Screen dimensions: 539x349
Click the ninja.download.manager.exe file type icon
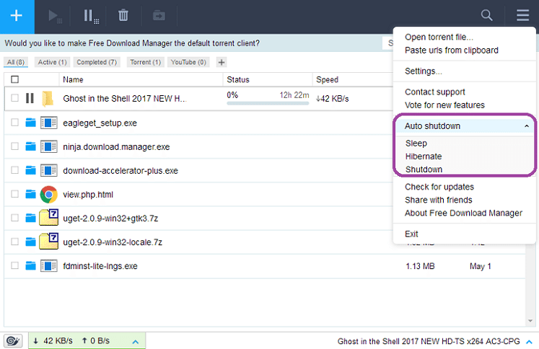click(x=49, y=146)
